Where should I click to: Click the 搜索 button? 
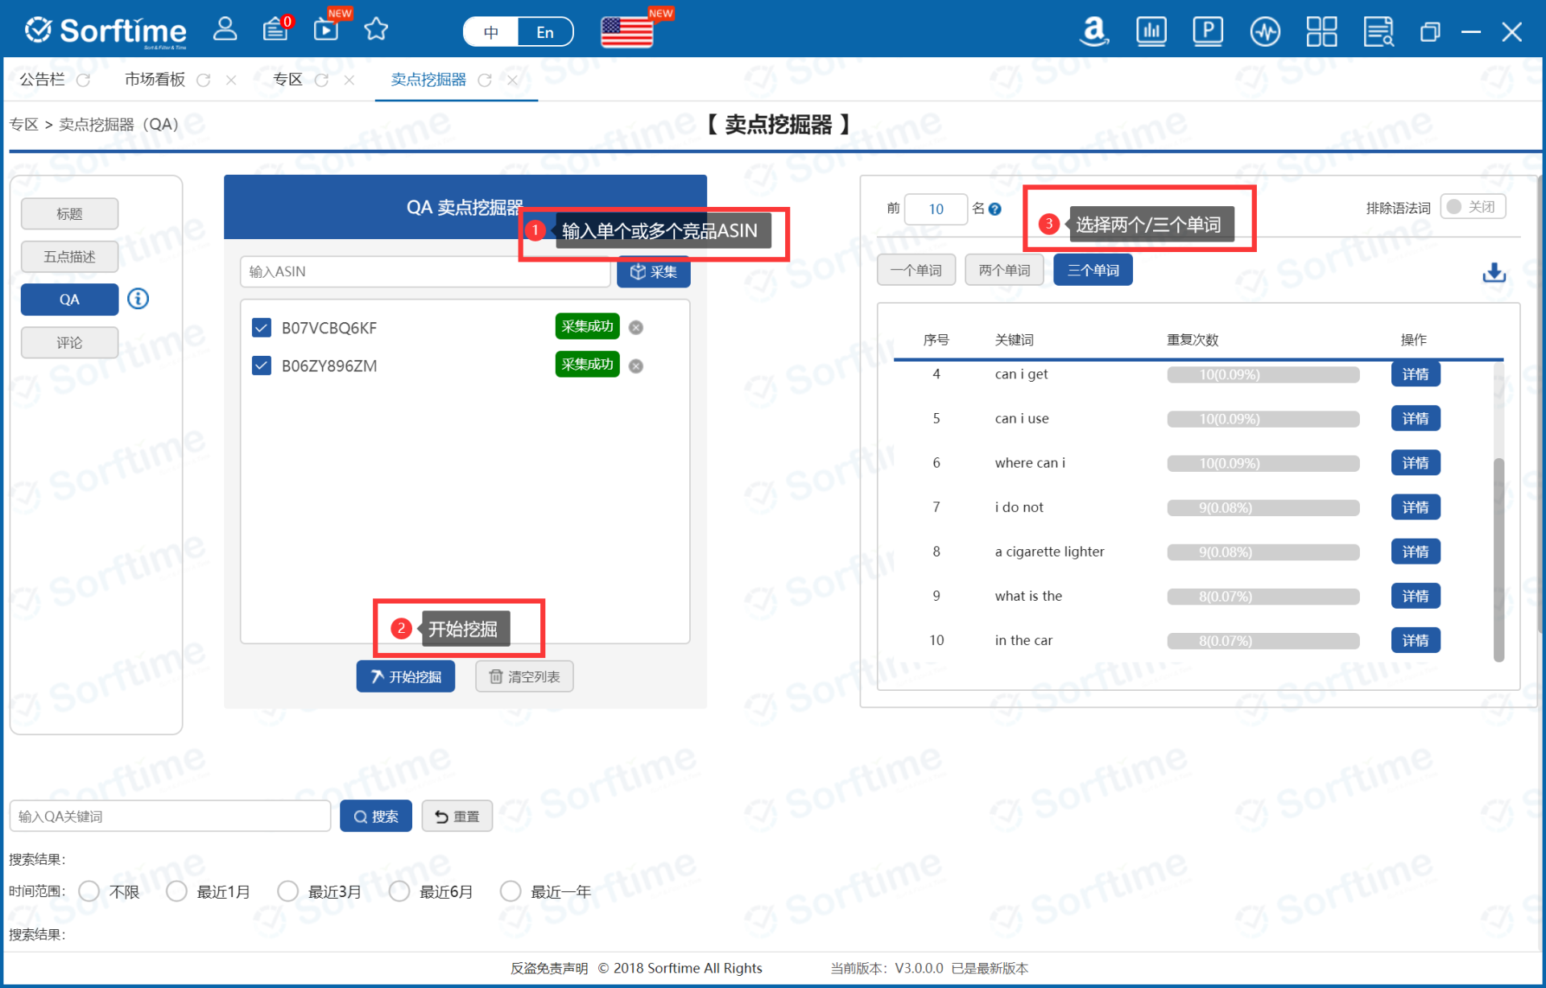coord(376,816)
